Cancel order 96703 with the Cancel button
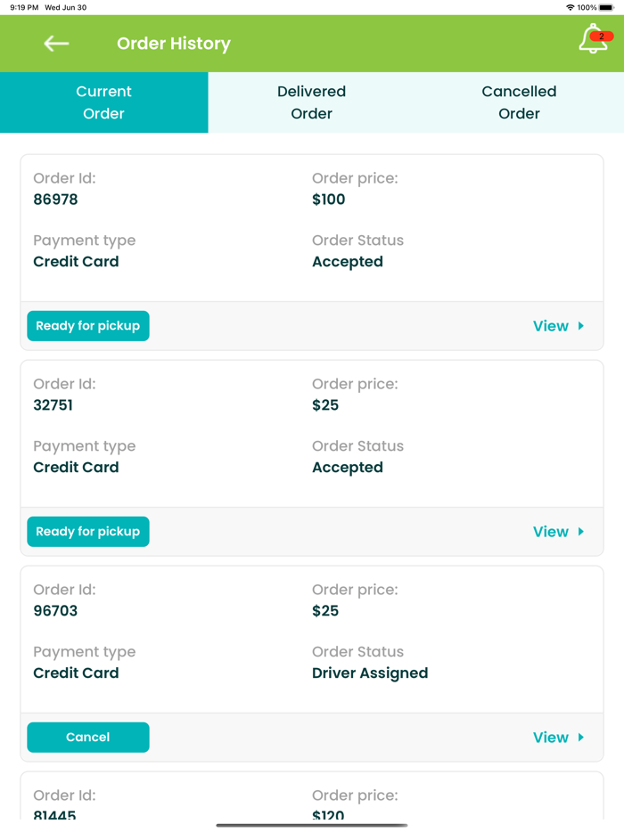 tap(87, 738)
